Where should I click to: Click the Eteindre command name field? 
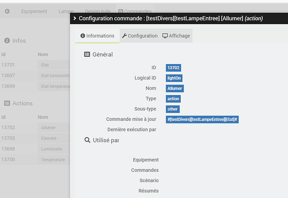tap(53, 138)
